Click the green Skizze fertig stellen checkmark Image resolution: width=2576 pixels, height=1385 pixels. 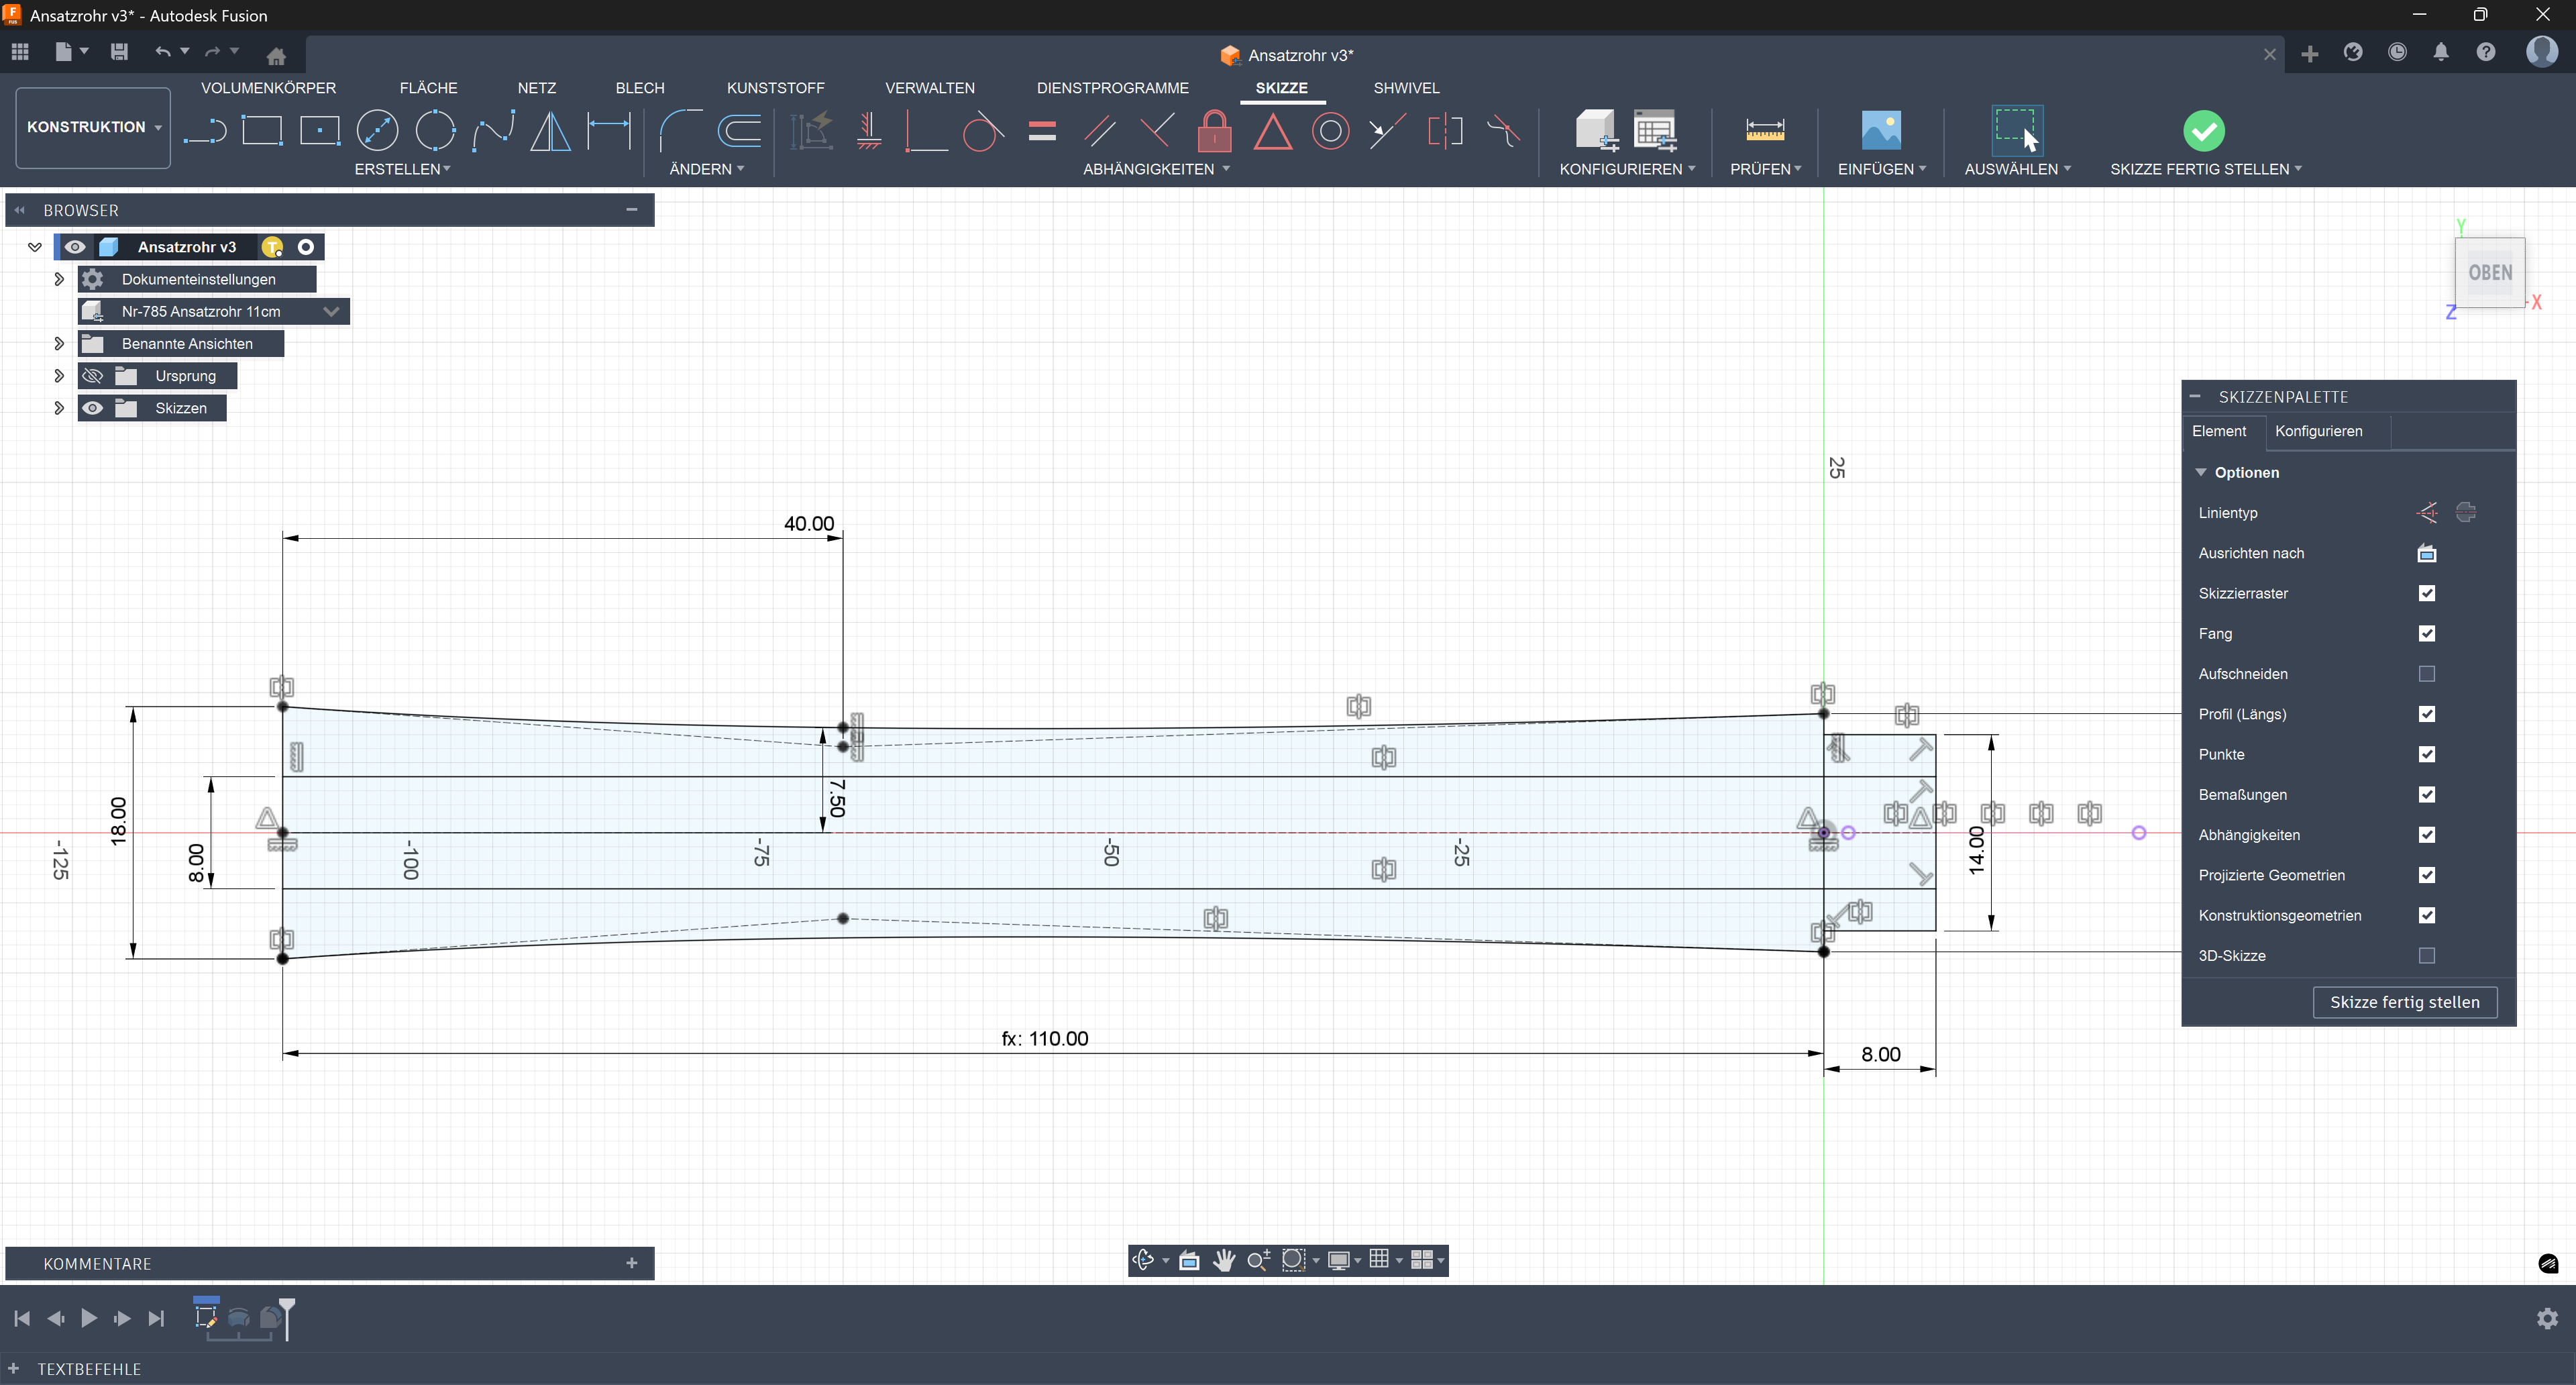click(x=2203, y=131)
